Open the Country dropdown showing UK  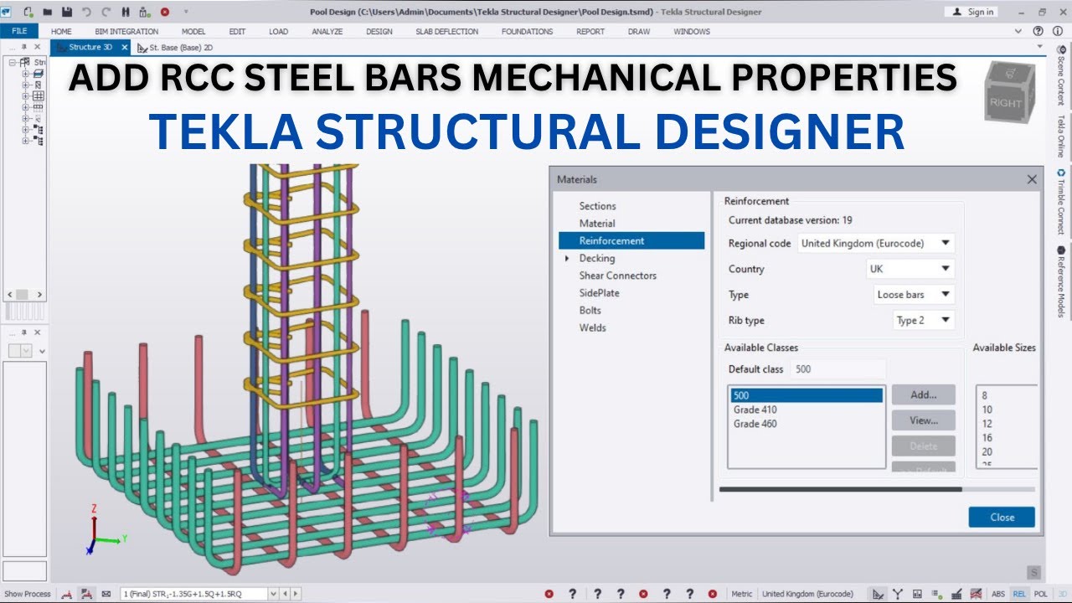point(910,269)
